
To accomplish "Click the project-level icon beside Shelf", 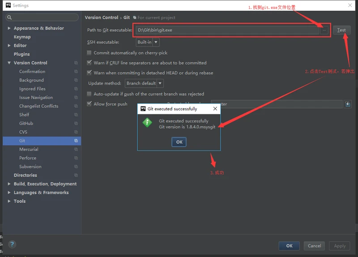I will 76,115.
